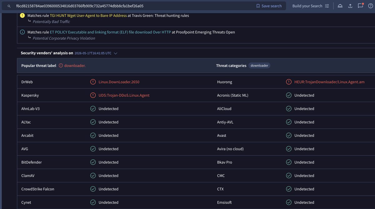The image size is (375, 209).
Task: Click the upload icon in the top bar
Action: click(350, 6)
